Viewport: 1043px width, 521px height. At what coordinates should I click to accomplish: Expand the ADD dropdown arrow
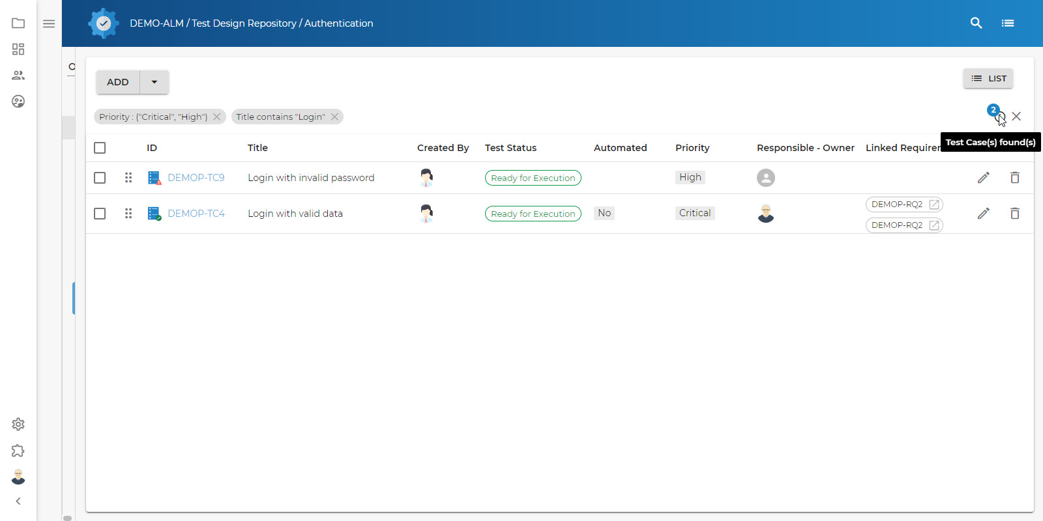(154, 82)
